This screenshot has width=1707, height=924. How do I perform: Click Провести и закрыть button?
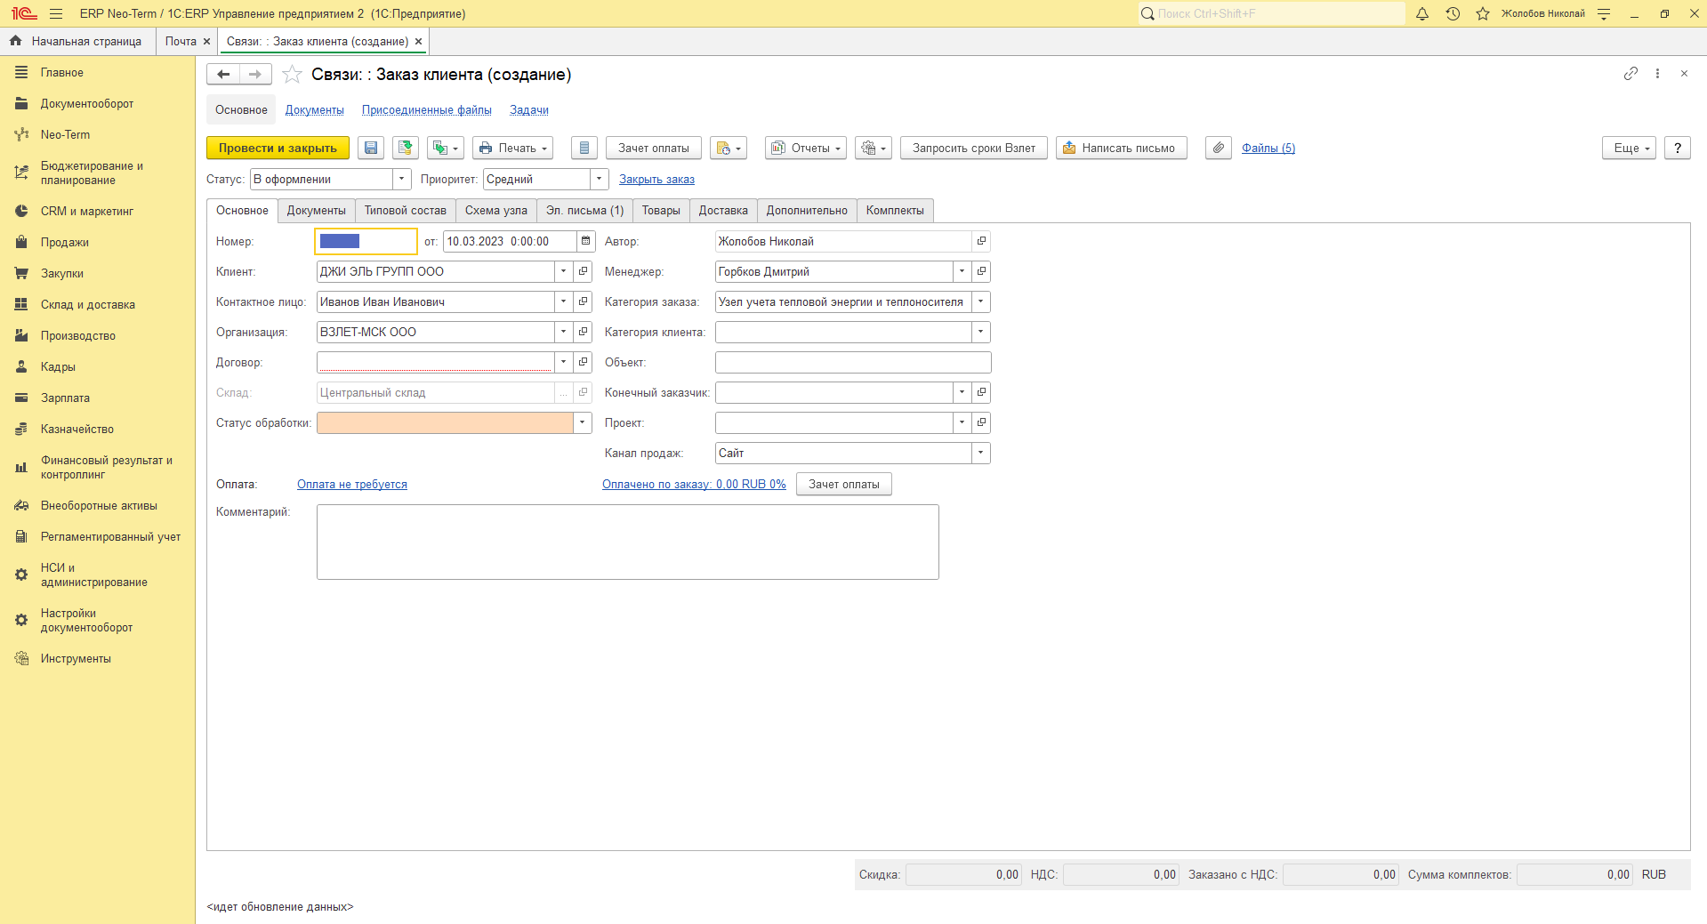(278, 149)
